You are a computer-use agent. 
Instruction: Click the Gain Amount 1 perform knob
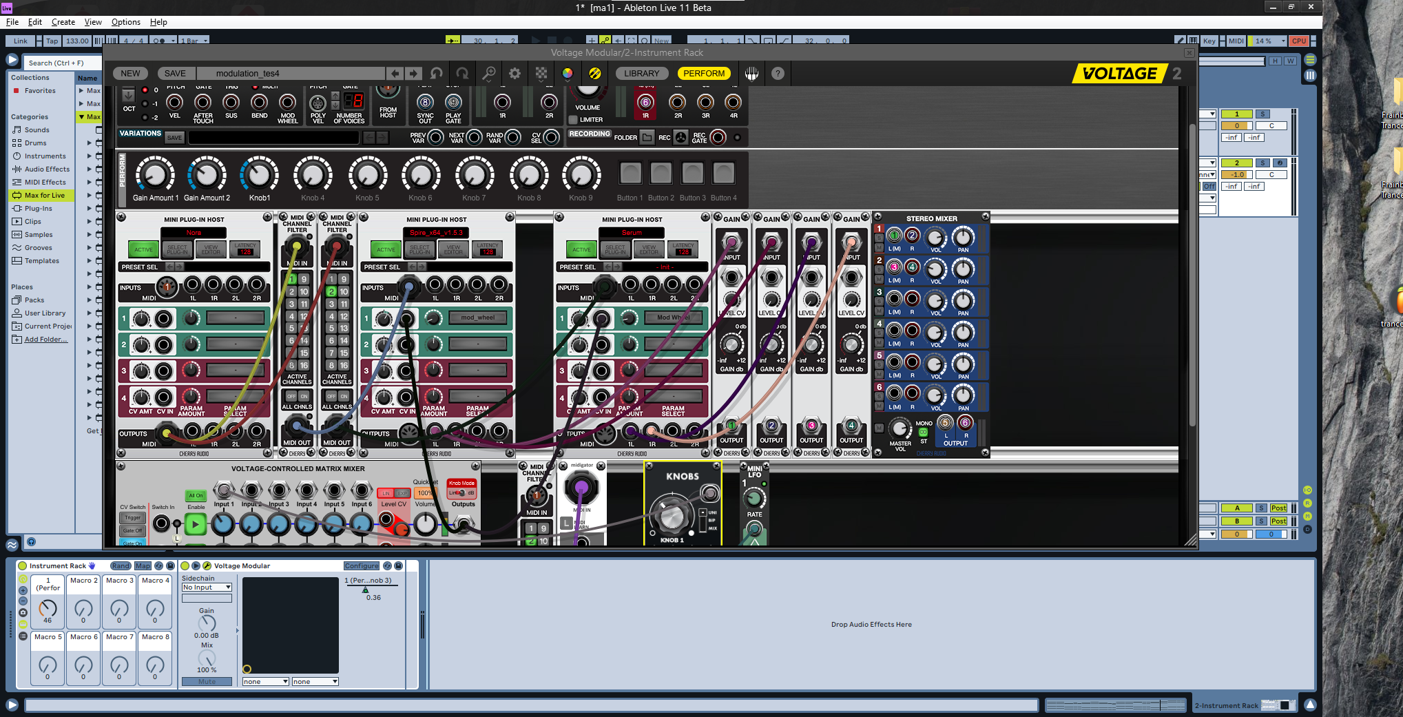click(x=155, y=174)
